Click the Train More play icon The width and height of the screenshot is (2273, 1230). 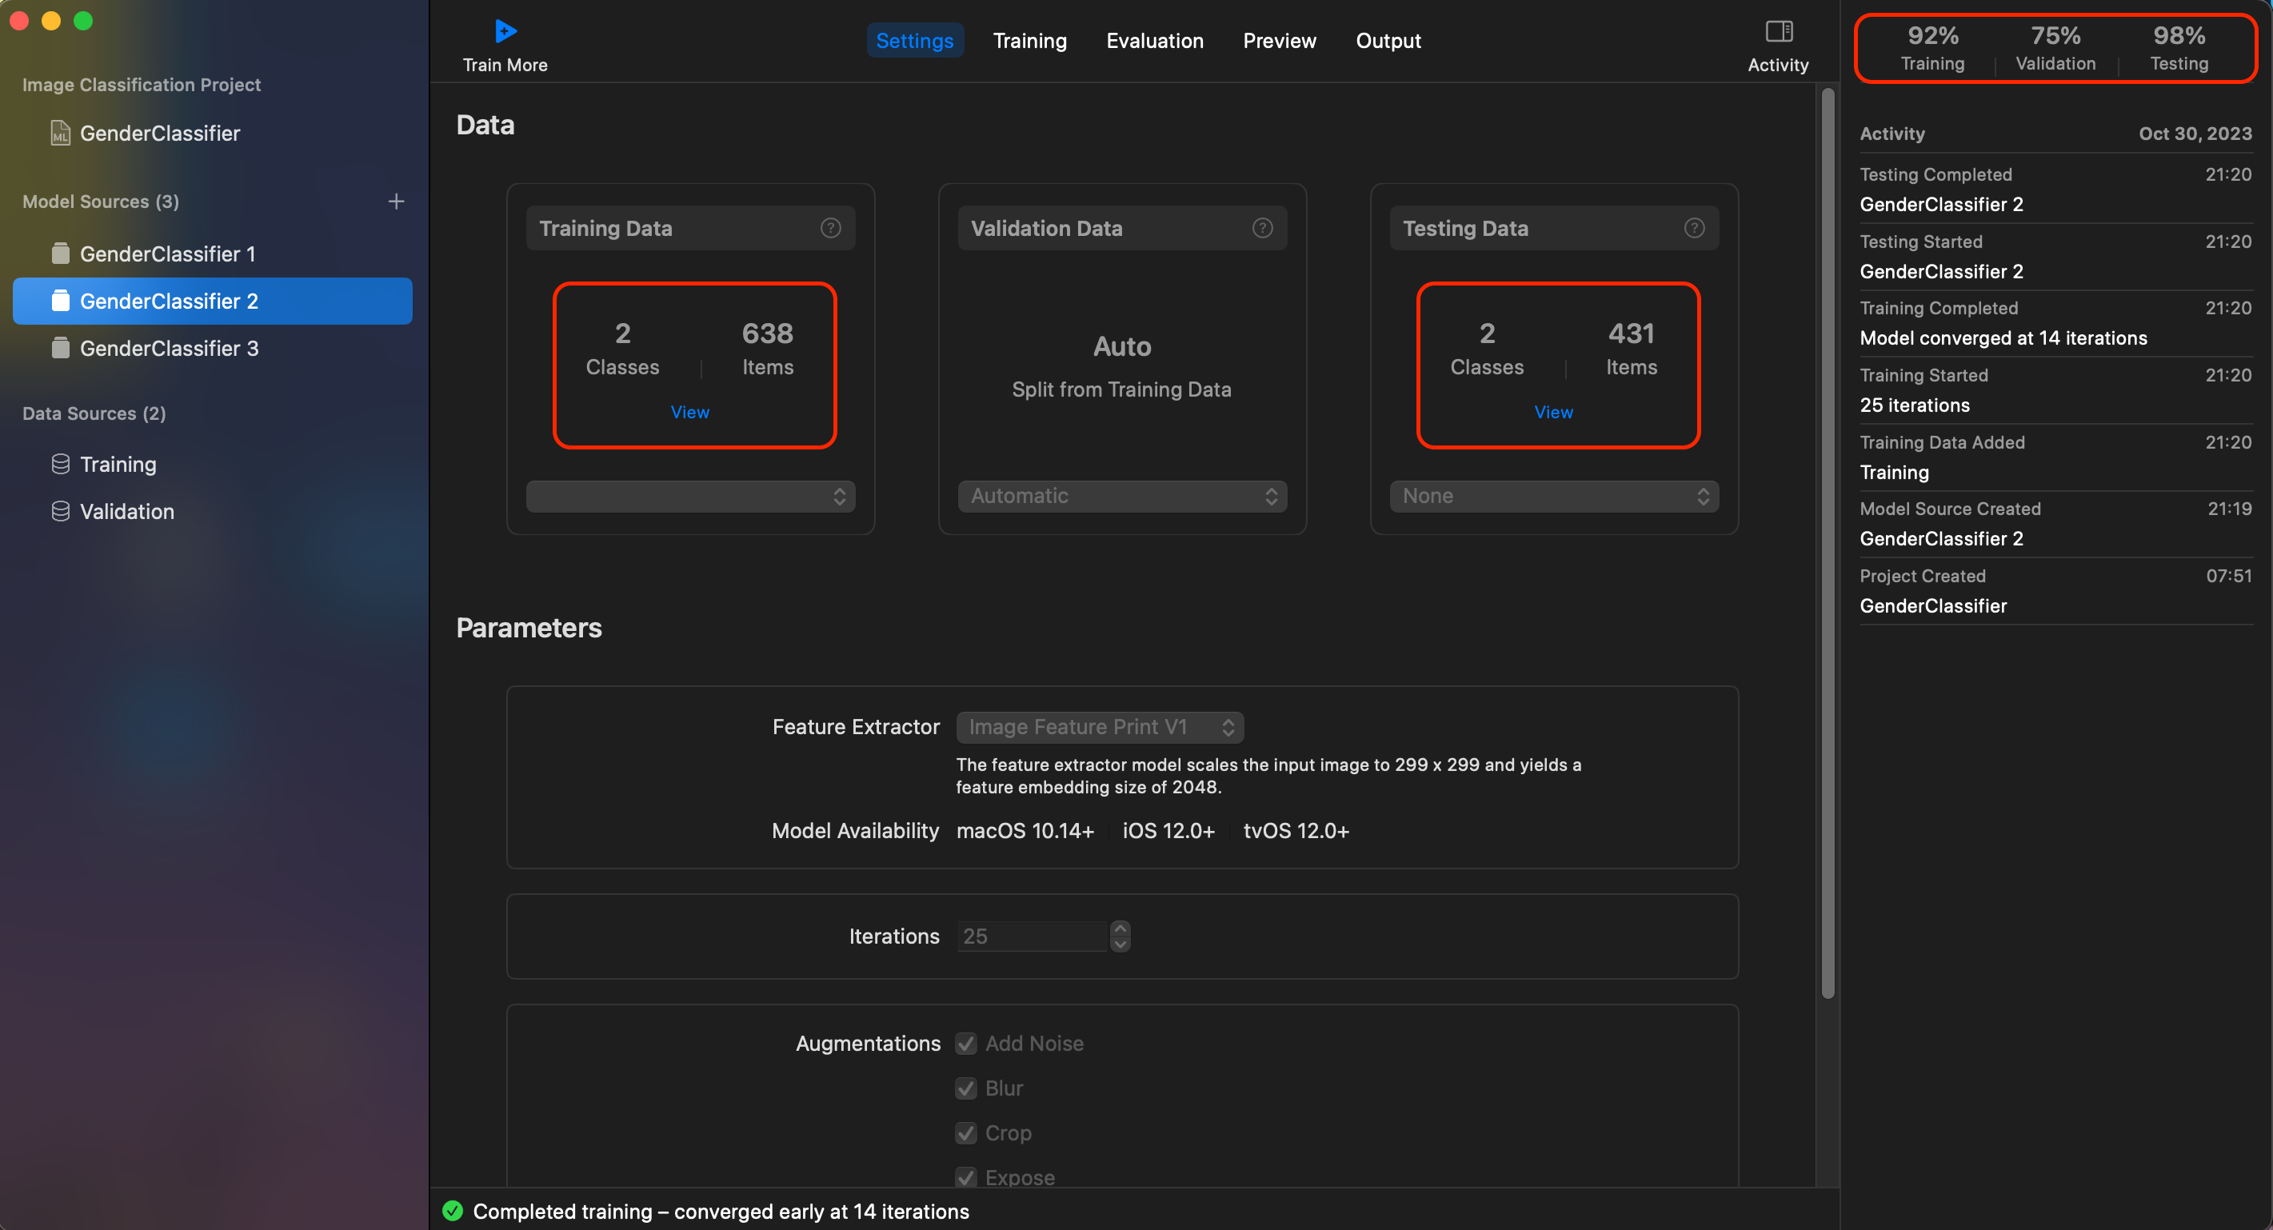tap(505, 32)
